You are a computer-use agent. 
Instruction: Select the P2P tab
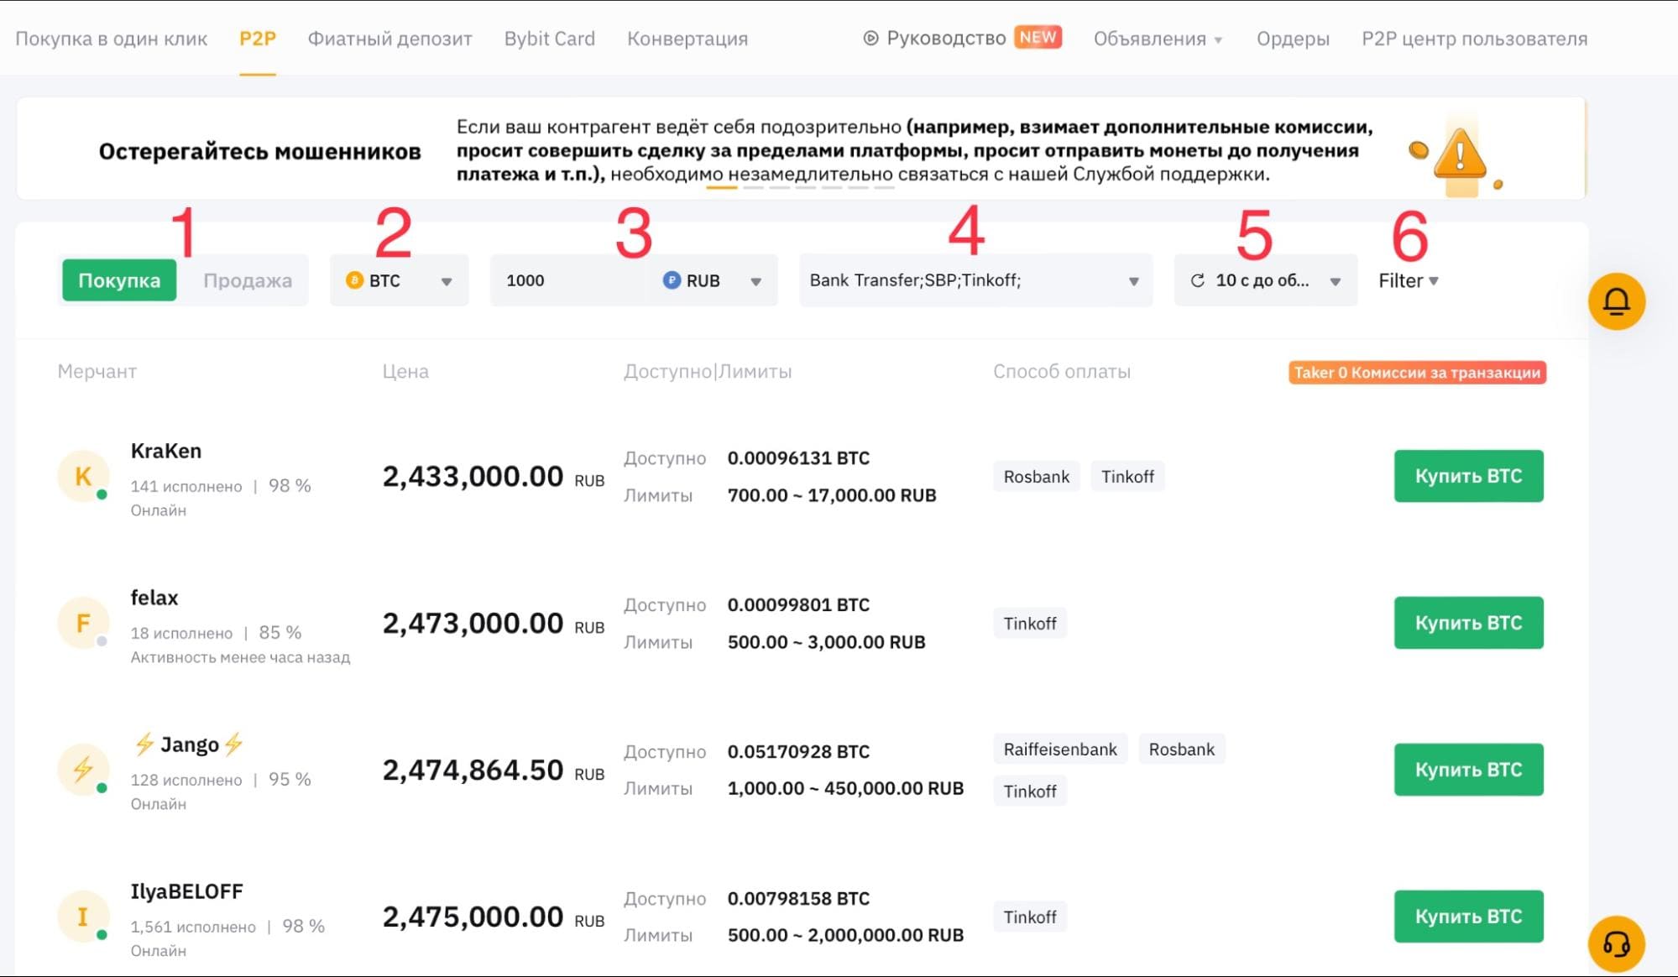point(258,39)
